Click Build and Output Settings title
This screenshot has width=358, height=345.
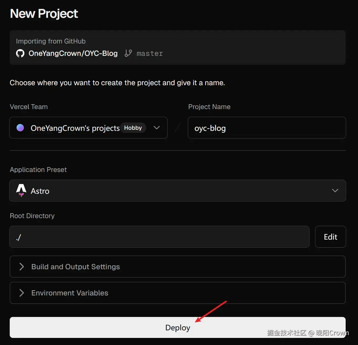click(x=76, y=267)
